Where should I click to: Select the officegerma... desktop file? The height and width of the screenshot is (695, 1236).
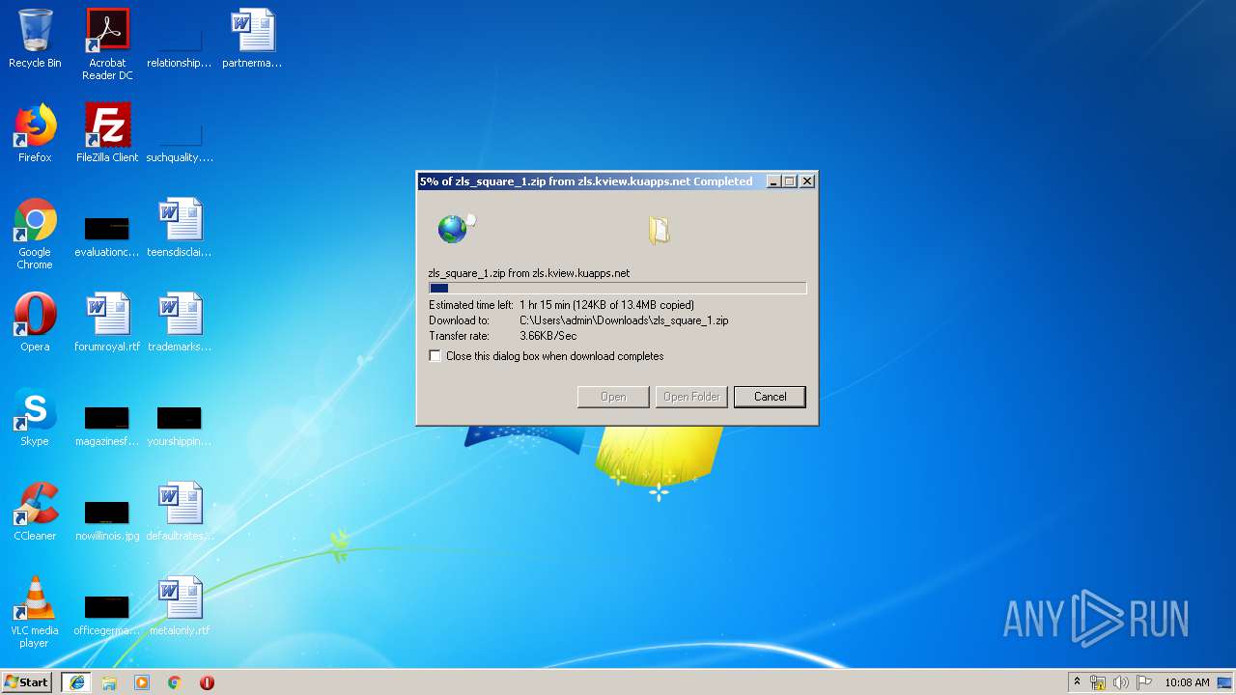pyautogui.click(x=107, y=615)
